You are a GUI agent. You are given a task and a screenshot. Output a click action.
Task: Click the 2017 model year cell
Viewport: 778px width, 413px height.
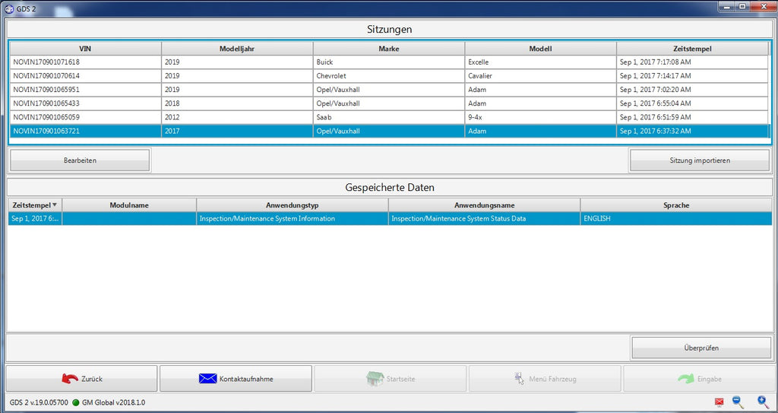237,132
